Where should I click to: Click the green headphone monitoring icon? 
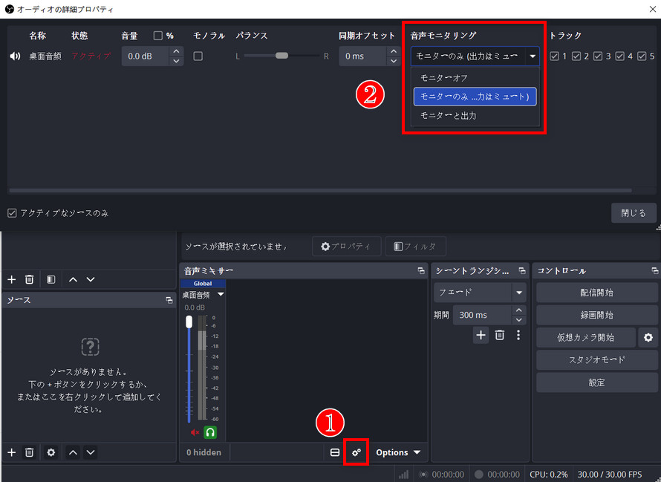tap(210, 432)
